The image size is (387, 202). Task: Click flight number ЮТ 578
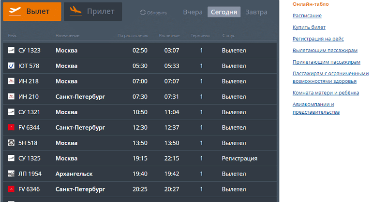[x=29, y=66]
